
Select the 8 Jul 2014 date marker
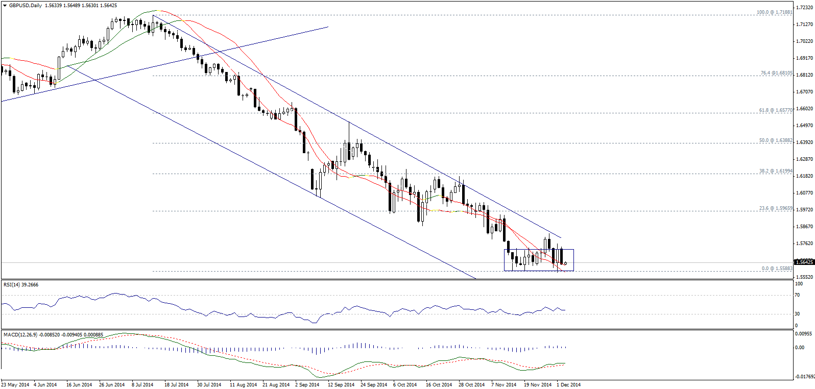point(142,384)
